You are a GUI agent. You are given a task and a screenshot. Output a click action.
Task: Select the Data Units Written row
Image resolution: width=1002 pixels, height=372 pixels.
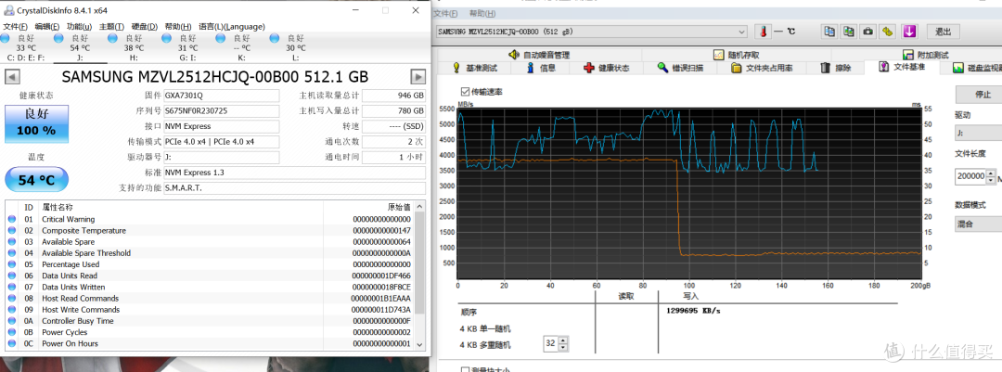[210, 287]
